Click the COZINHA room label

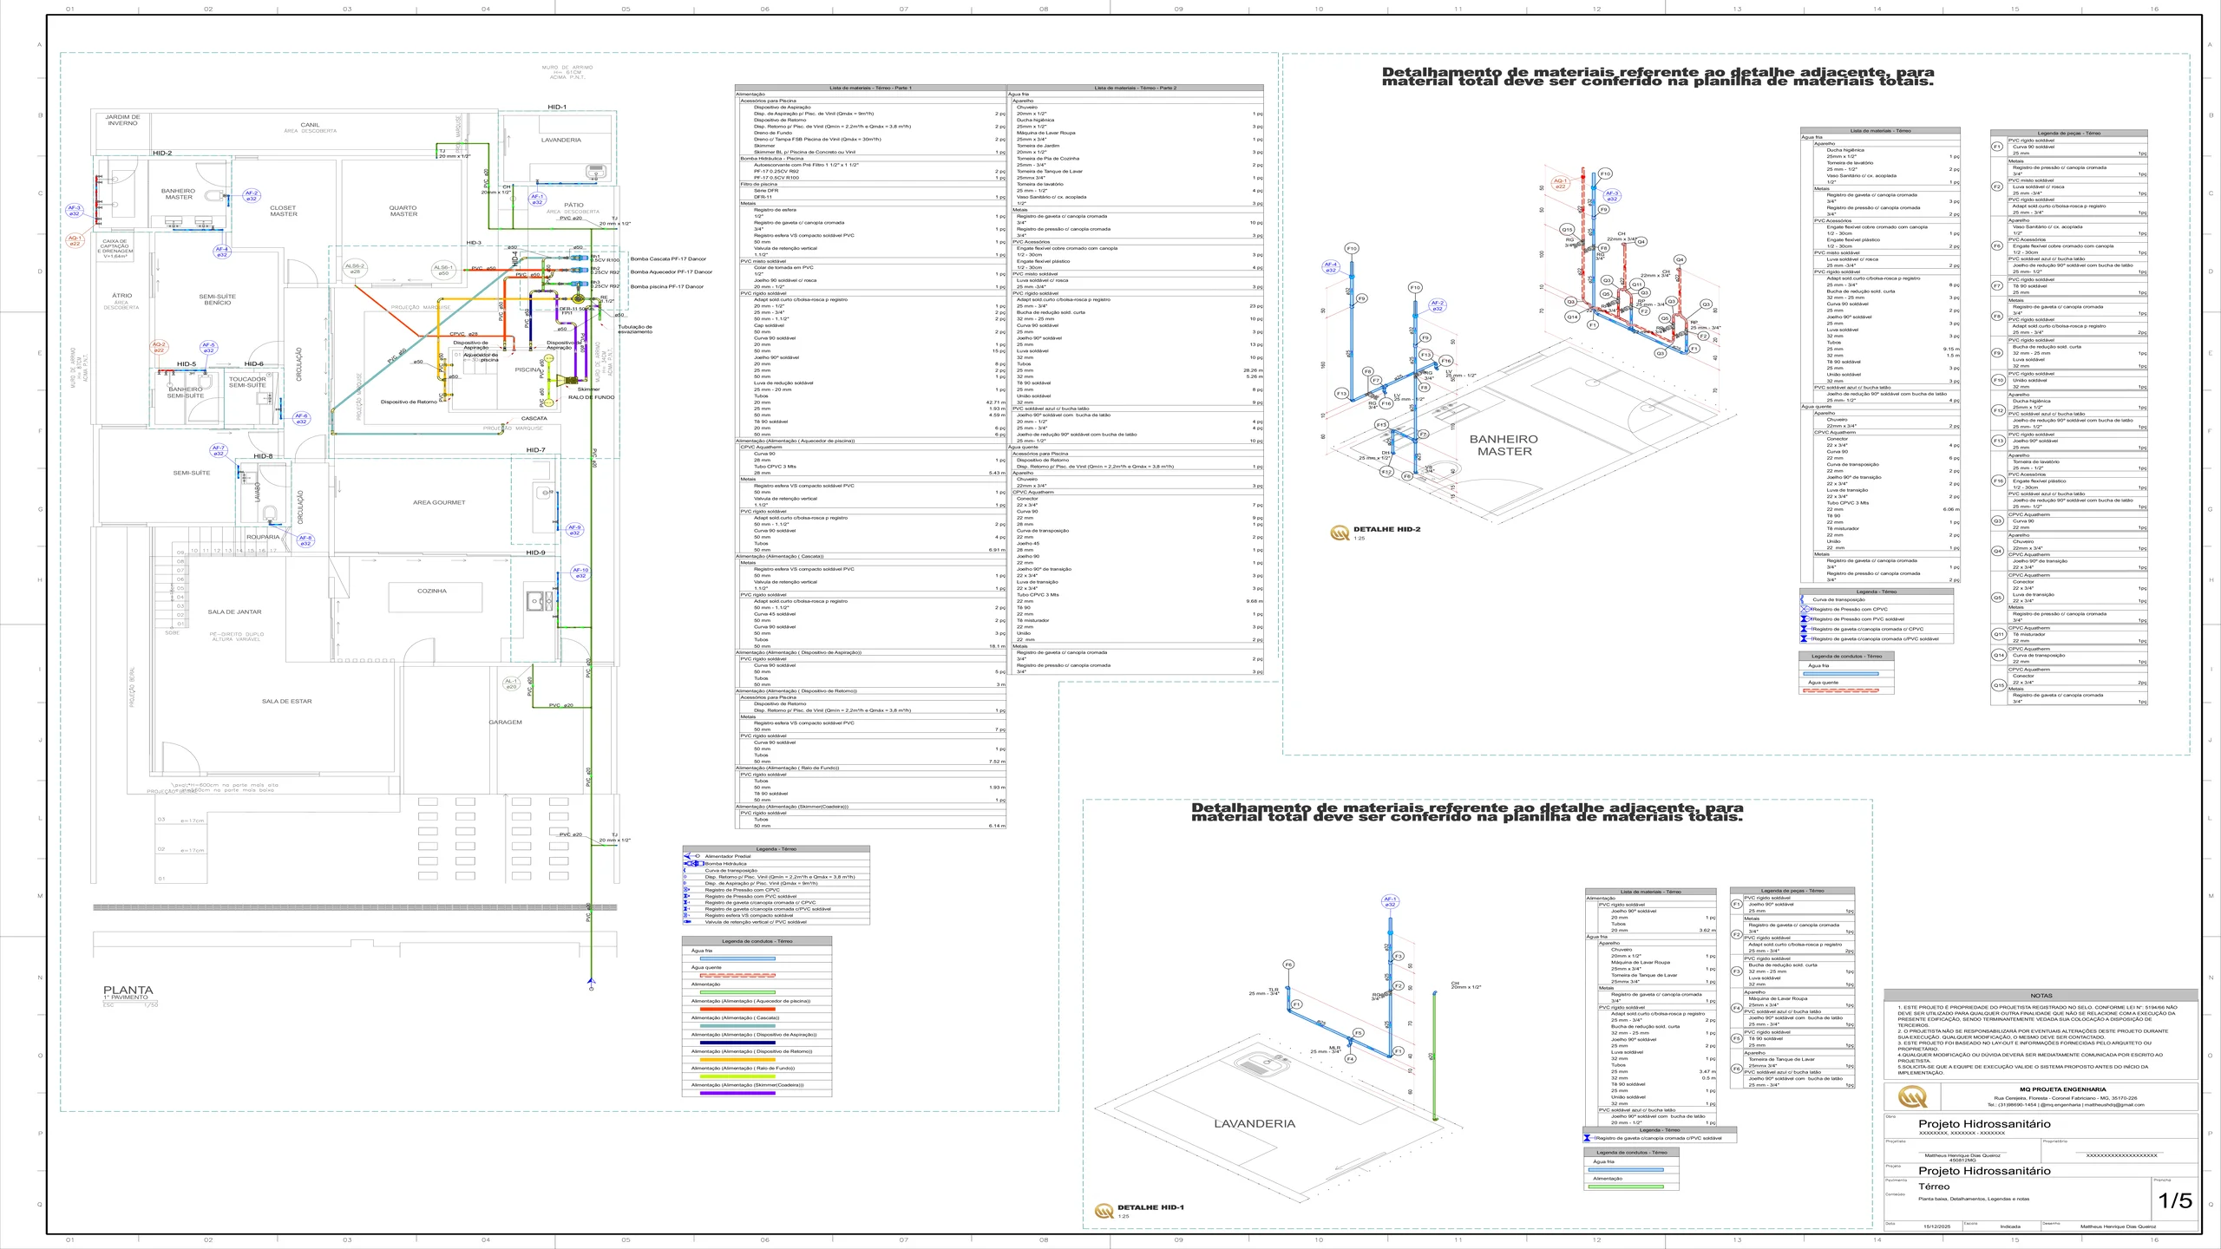click(x=432, y=591)
